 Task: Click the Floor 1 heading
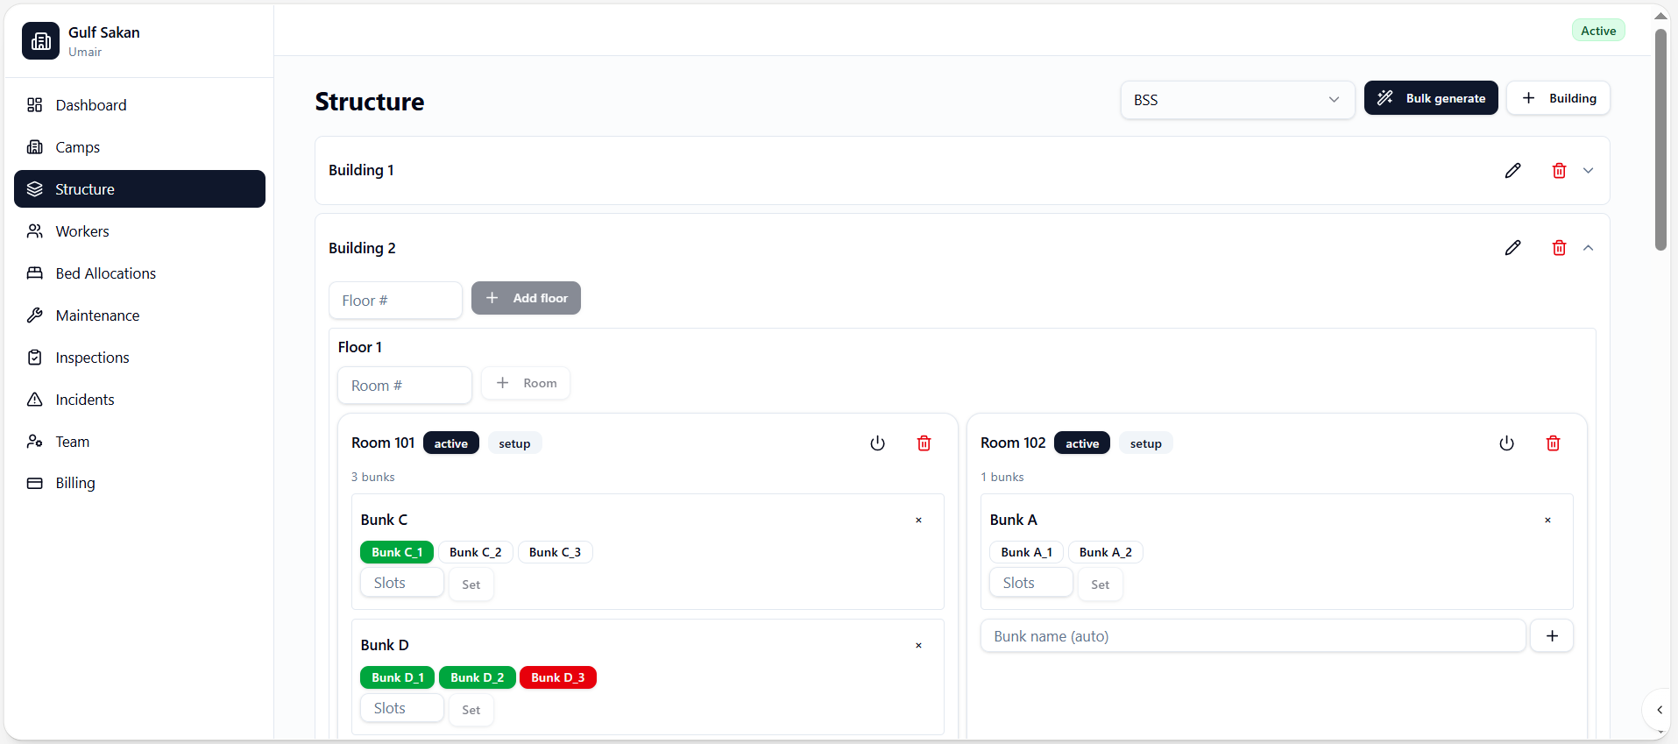(x=360, y=348)
